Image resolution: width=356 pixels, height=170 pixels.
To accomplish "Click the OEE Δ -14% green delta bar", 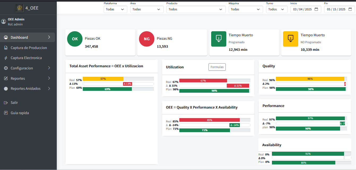I will [235, 125].
